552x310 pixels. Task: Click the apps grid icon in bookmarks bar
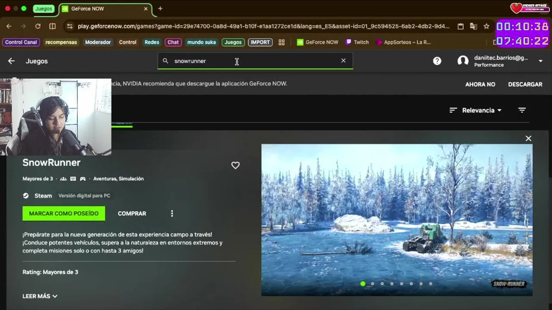282,42
